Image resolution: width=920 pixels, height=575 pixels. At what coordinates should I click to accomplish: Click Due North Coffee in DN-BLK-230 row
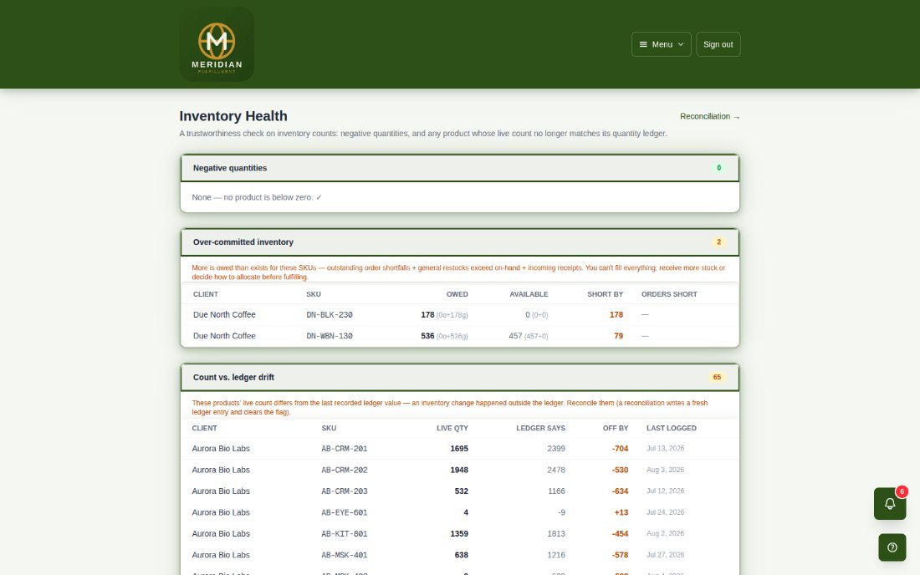coord(224,315)
